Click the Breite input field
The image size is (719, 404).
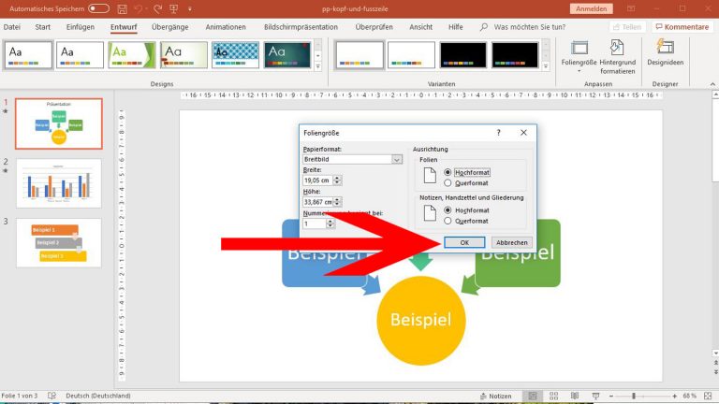pos(317,180)
